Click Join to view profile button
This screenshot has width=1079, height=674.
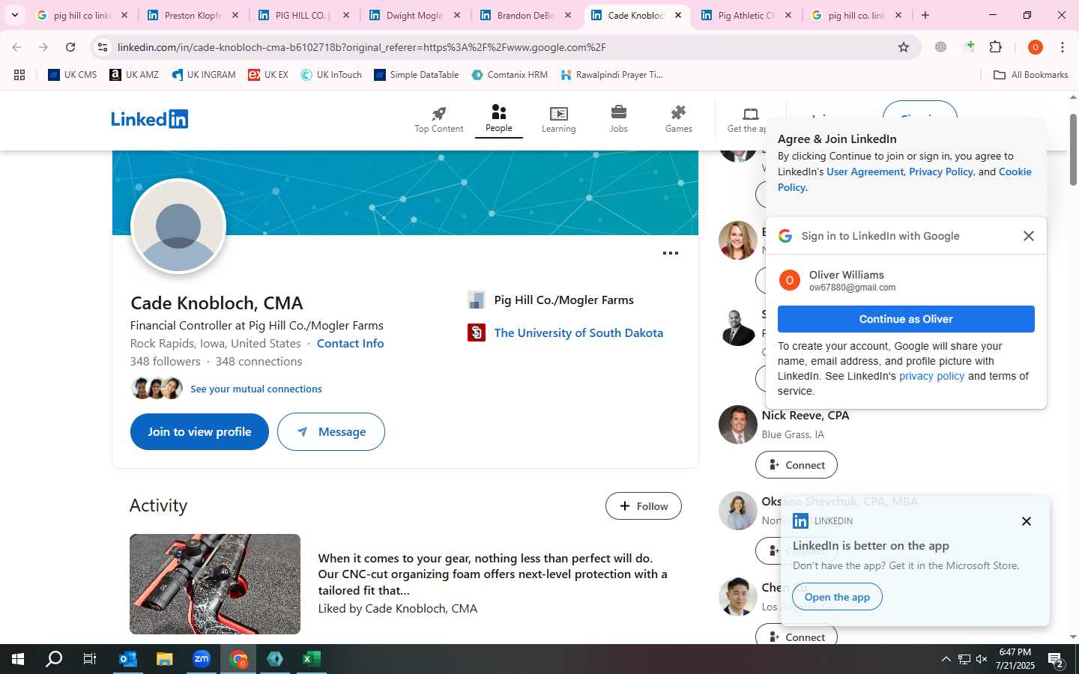(x=199, y=432)
